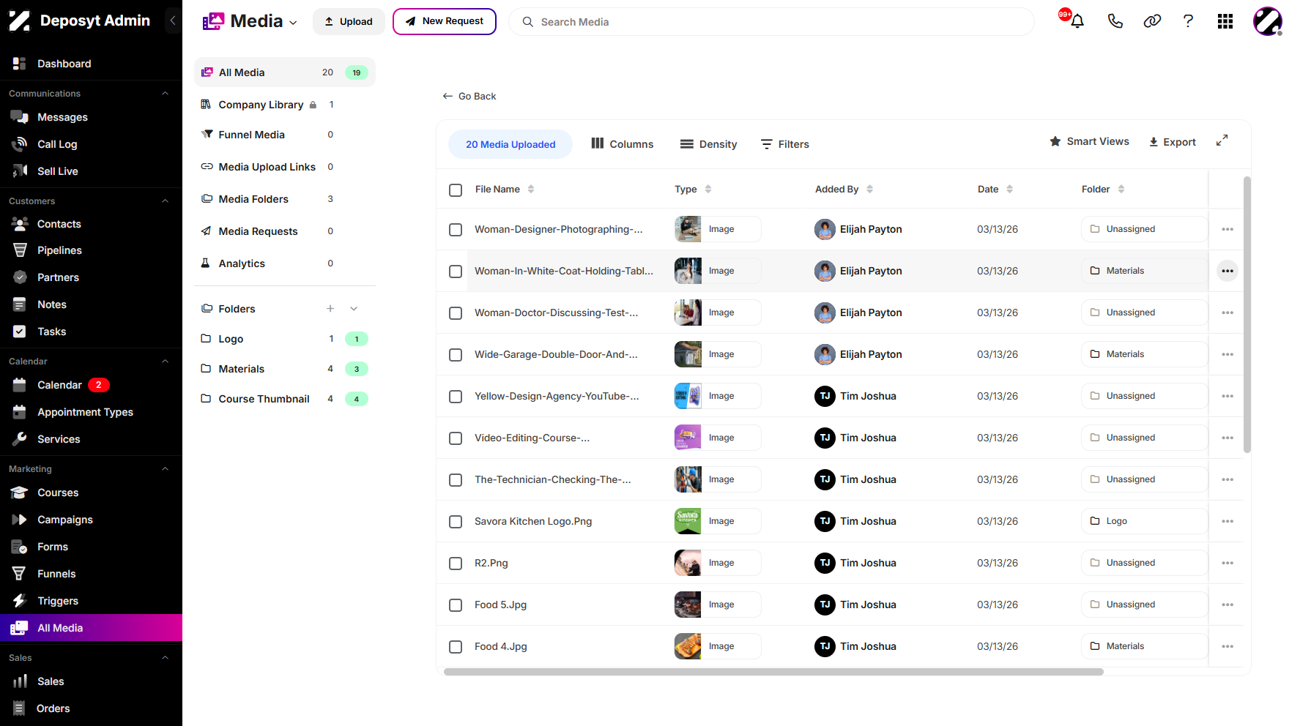Open the link icon in header
This screenshot has width=1300, height=726.
pyautogui.click(x=1152, y=21)
